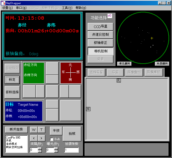This screenshot has height=158, width=172.
Task: Click the 断开连接 disconnect button
Action: [x=16, y=129]
